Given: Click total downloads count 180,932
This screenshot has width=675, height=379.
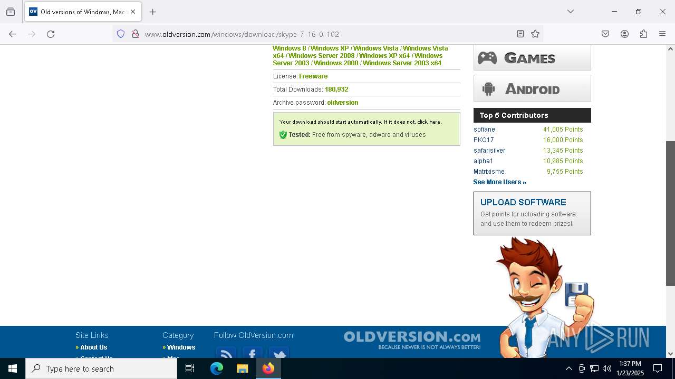Looking at the screenshot, I should coord(336,89).
